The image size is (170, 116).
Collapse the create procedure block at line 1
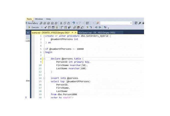pos(44,36)
